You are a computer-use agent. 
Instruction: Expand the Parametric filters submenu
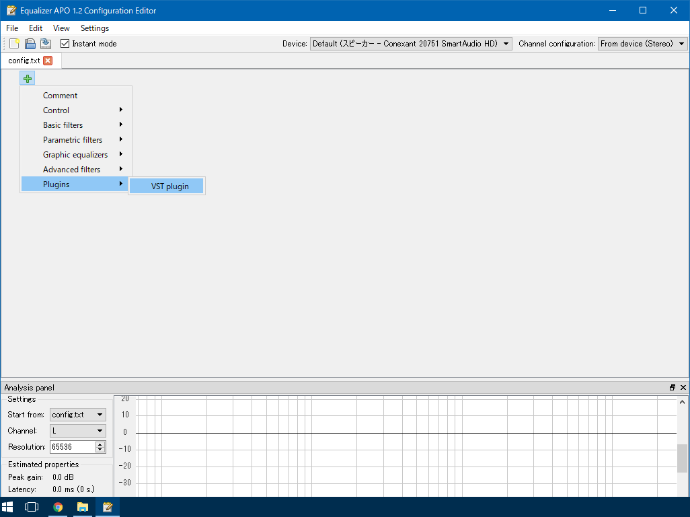(76, 139)
